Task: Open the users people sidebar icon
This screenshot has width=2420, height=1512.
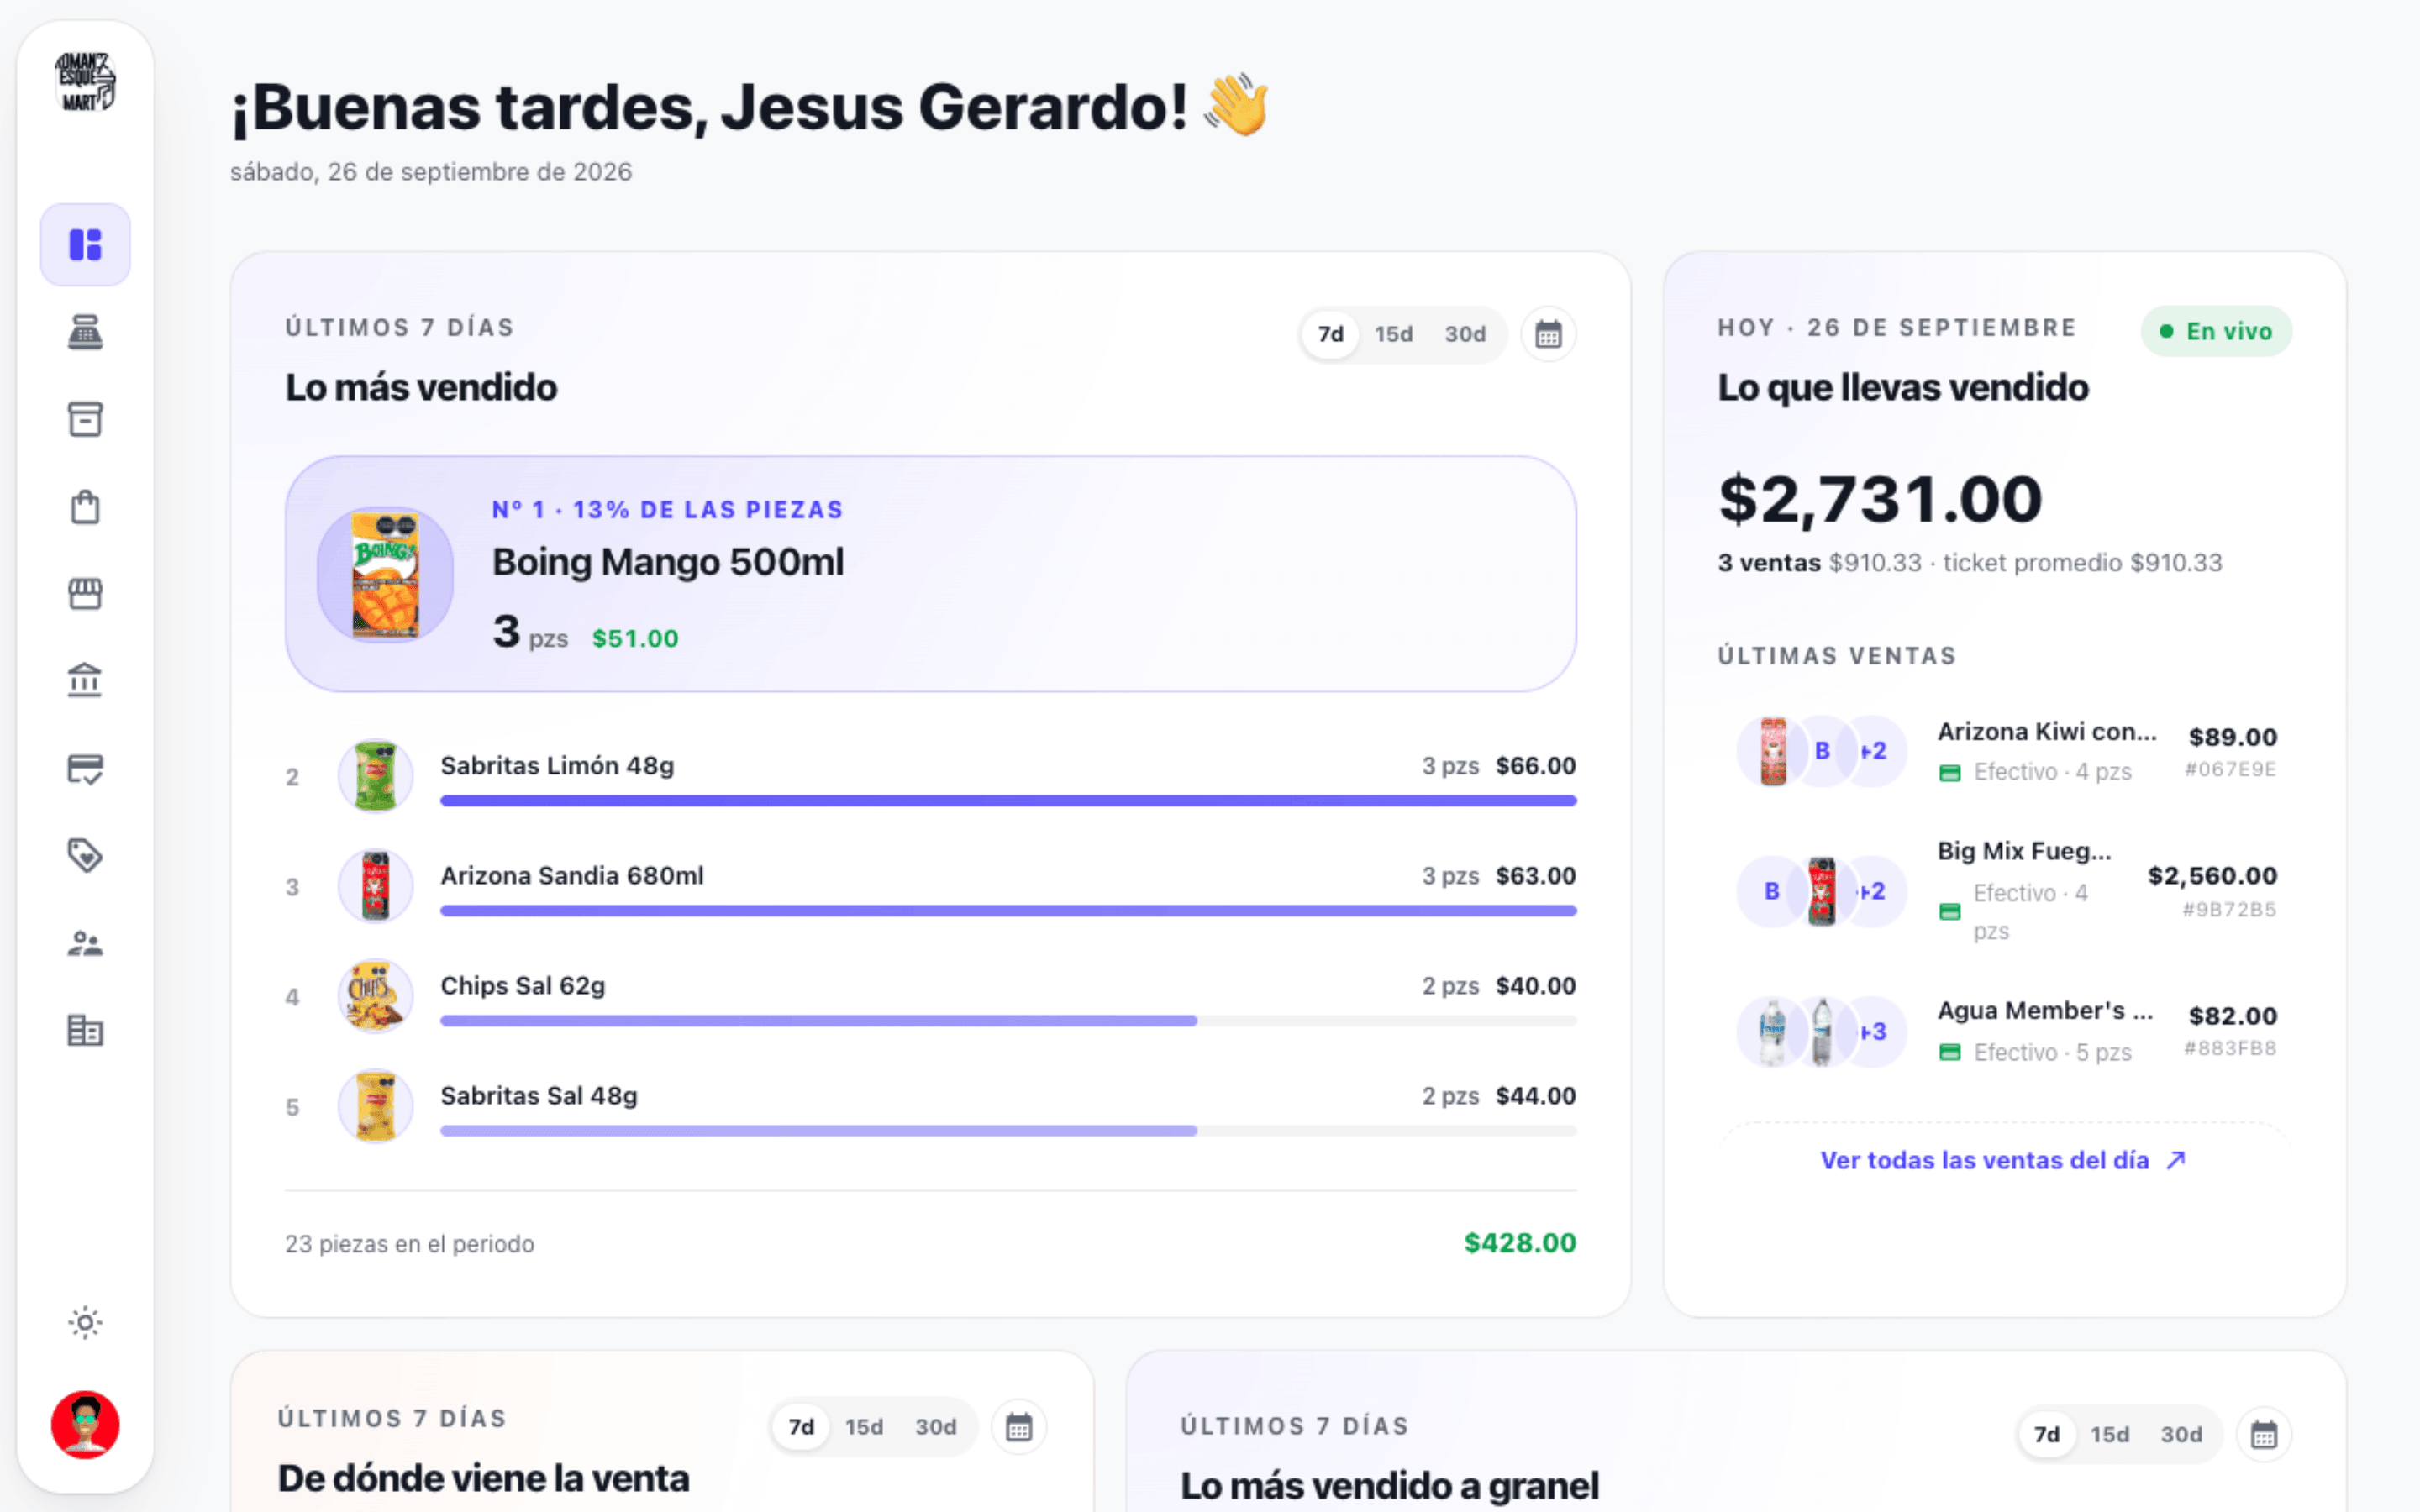Action: pos(85,943)
